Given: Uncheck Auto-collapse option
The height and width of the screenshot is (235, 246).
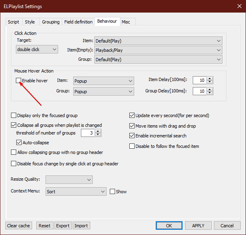Looking at the screenshot, I should [x=19, y=143].
